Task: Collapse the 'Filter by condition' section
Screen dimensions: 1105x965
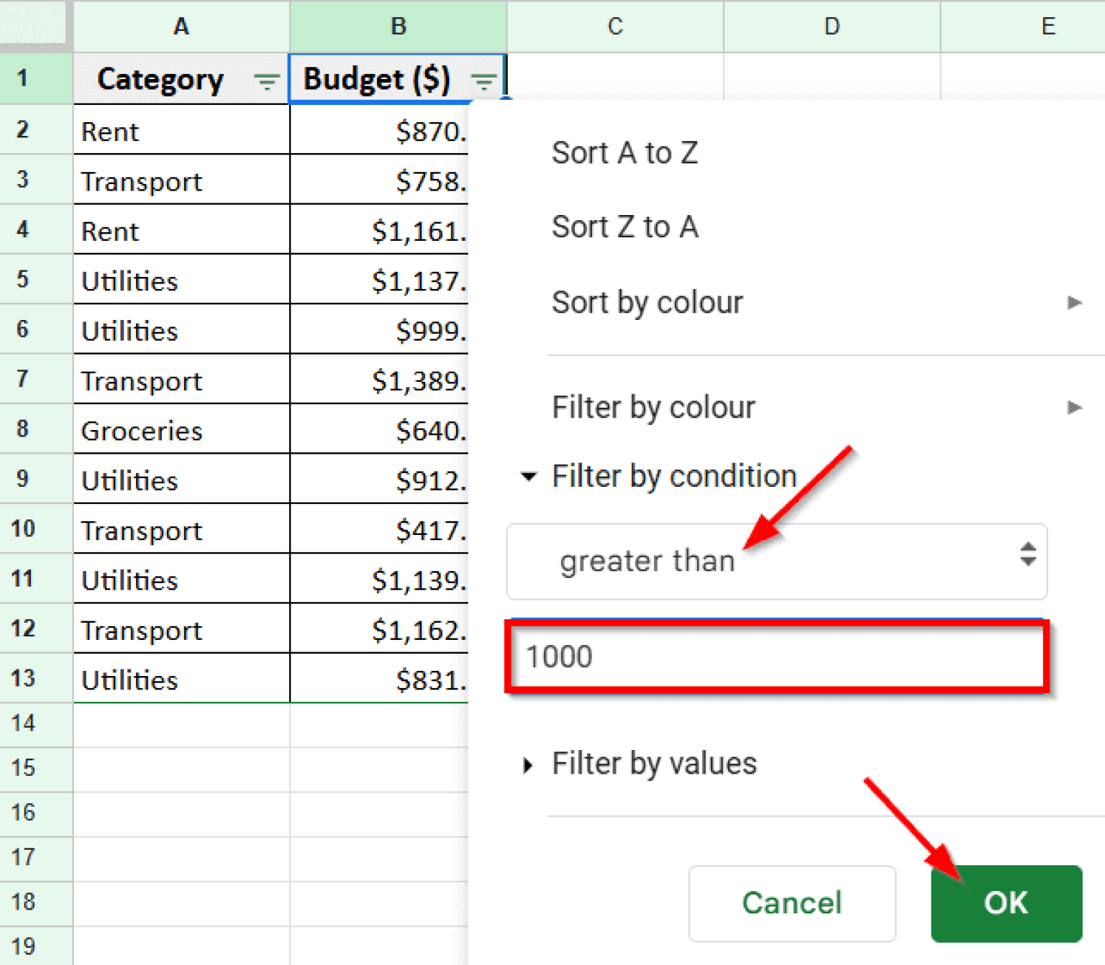Action: coord(529,476)
